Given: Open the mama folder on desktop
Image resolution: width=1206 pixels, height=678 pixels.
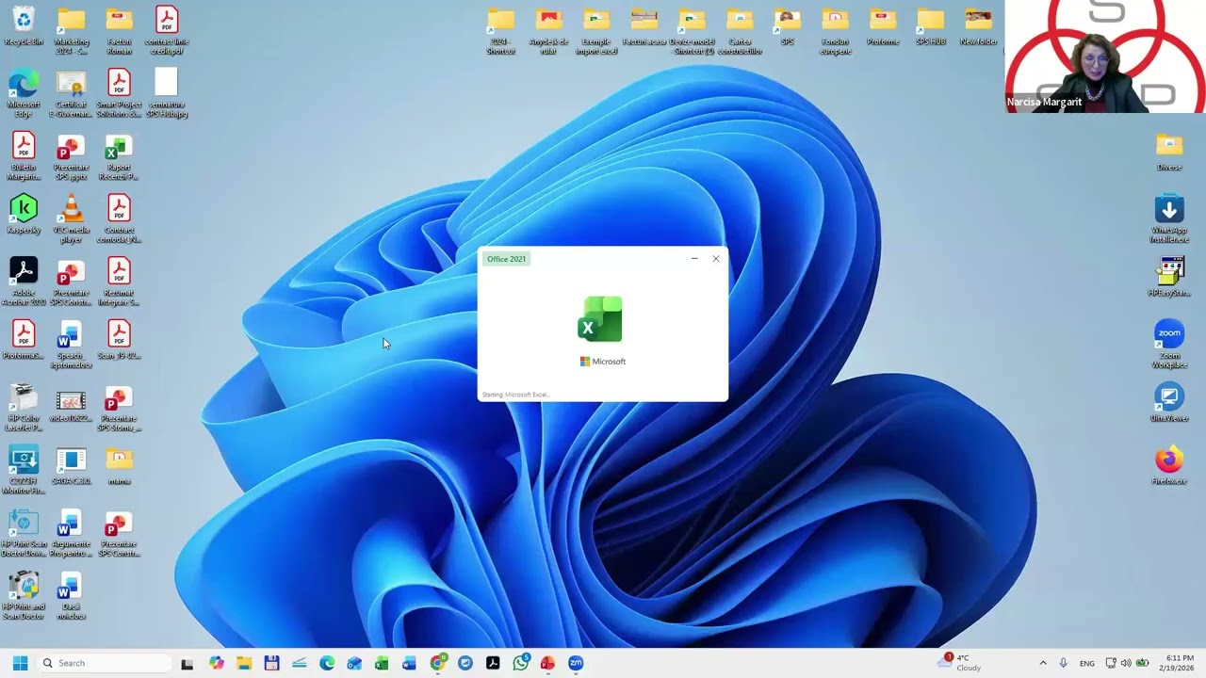Looking at the screenshot, I should click(x=119, y=465).
